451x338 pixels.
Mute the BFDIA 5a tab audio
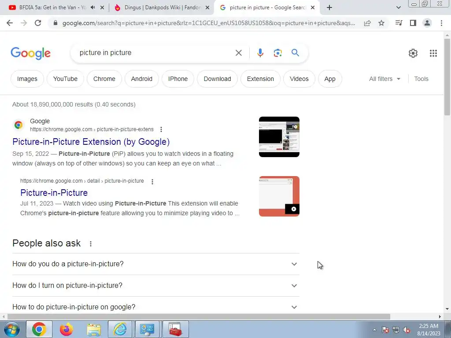pos(92,7)
